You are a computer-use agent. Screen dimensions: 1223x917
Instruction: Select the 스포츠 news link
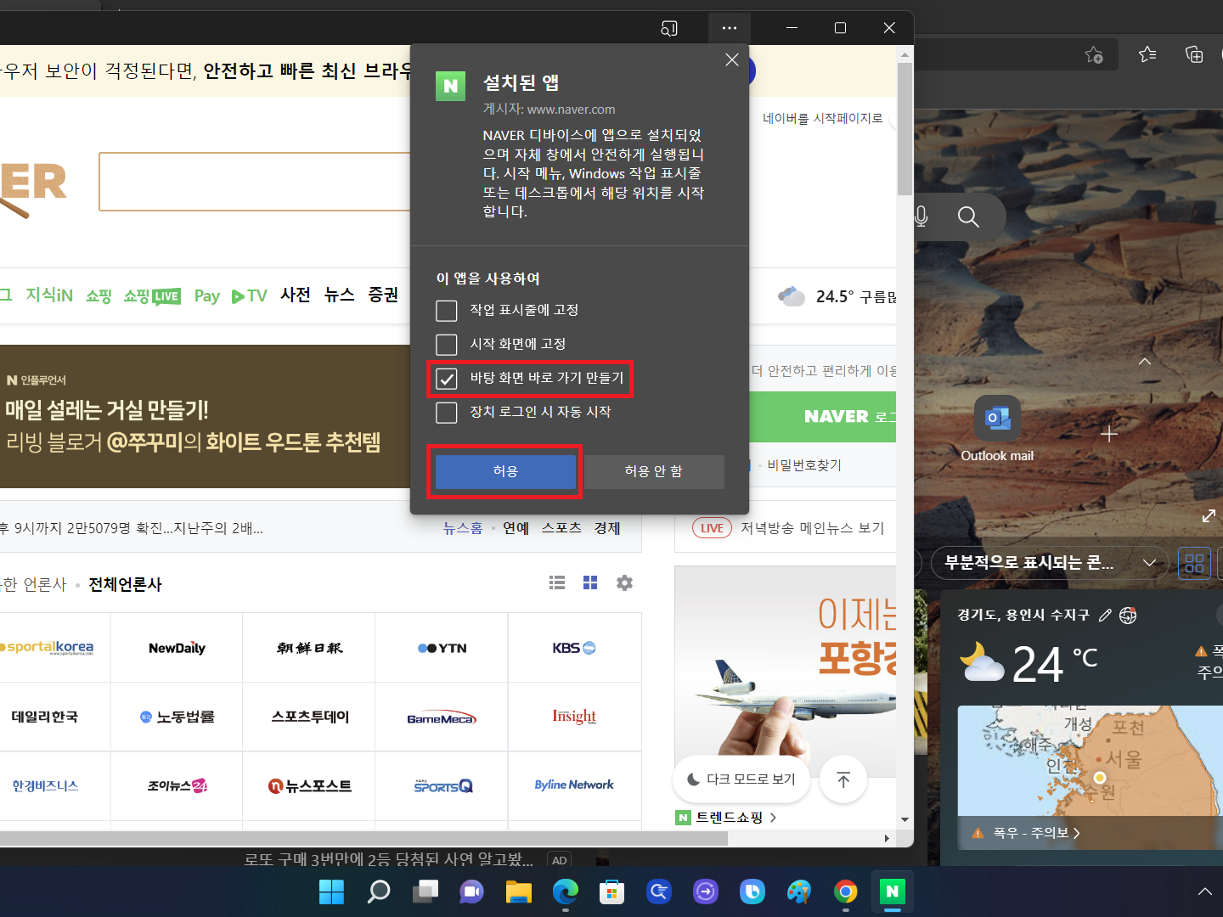[x=562, y=528]
